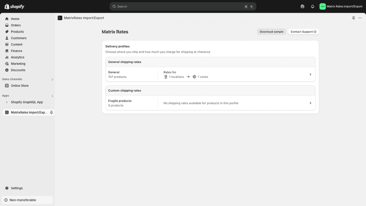
Task: Click the General shipping rates header
Action: [124, 62]
